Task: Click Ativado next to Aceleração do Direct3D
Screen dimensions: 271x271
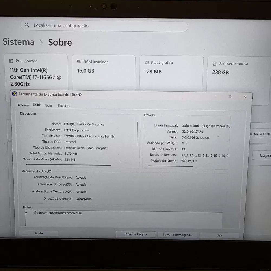Action: 81,185
